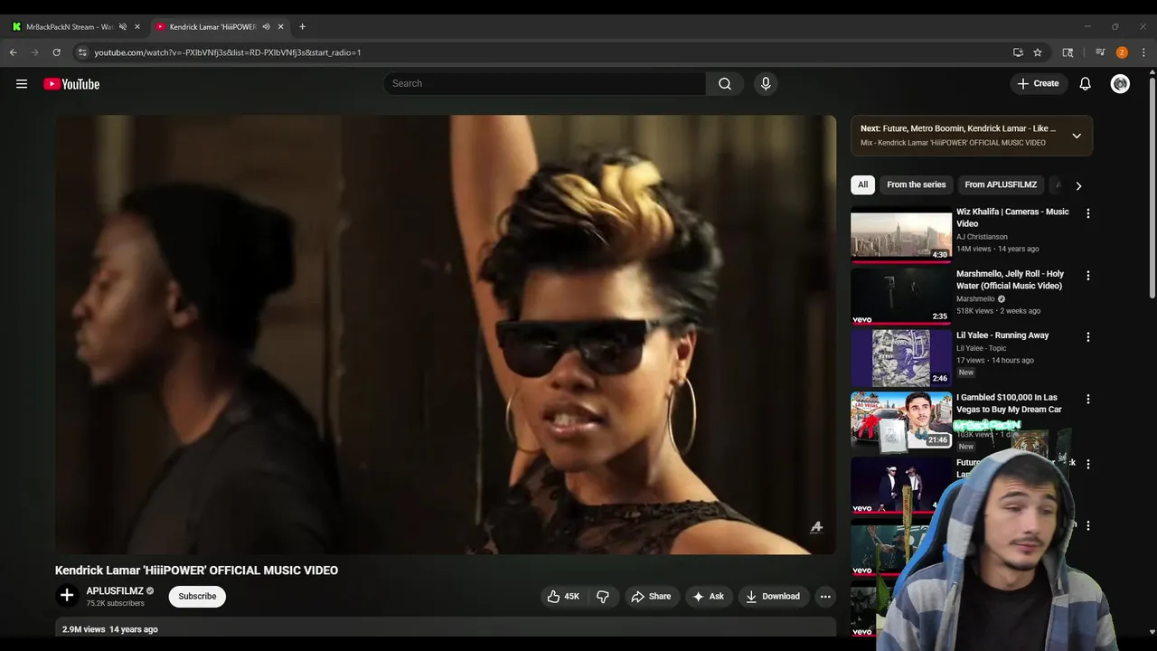Go back with browser back arrow

tap(14, 52)
